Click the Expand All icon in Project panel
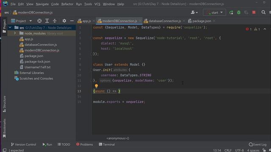271x152 pixels. pos(47,21)
